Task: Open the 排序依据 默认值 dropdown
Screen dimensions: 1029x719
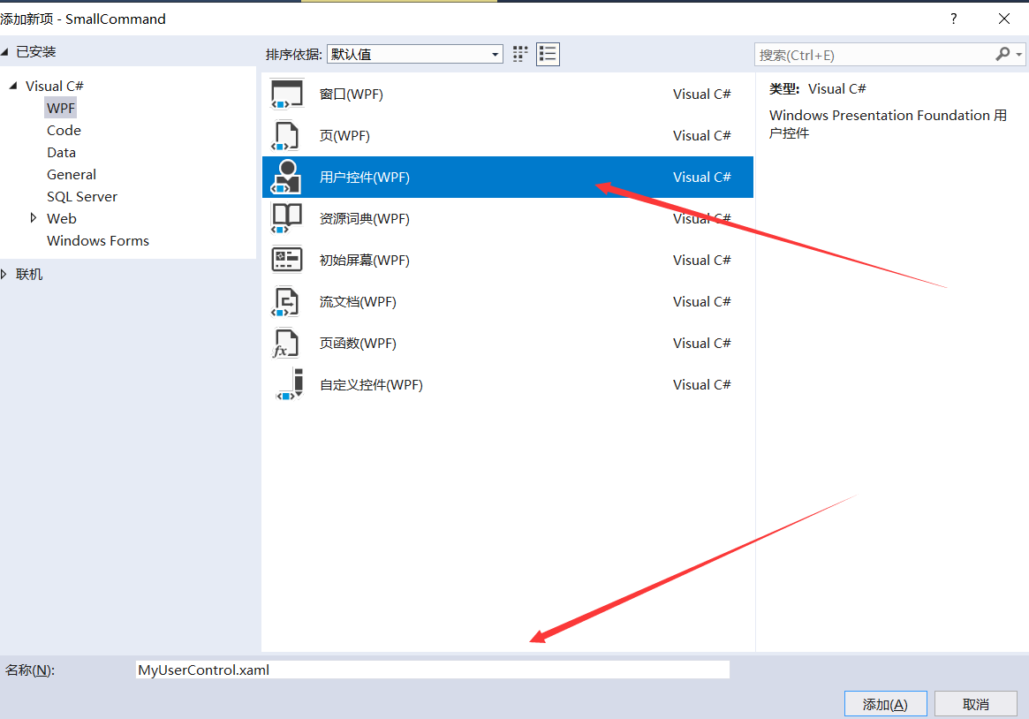Action: (x=415, y=54)
